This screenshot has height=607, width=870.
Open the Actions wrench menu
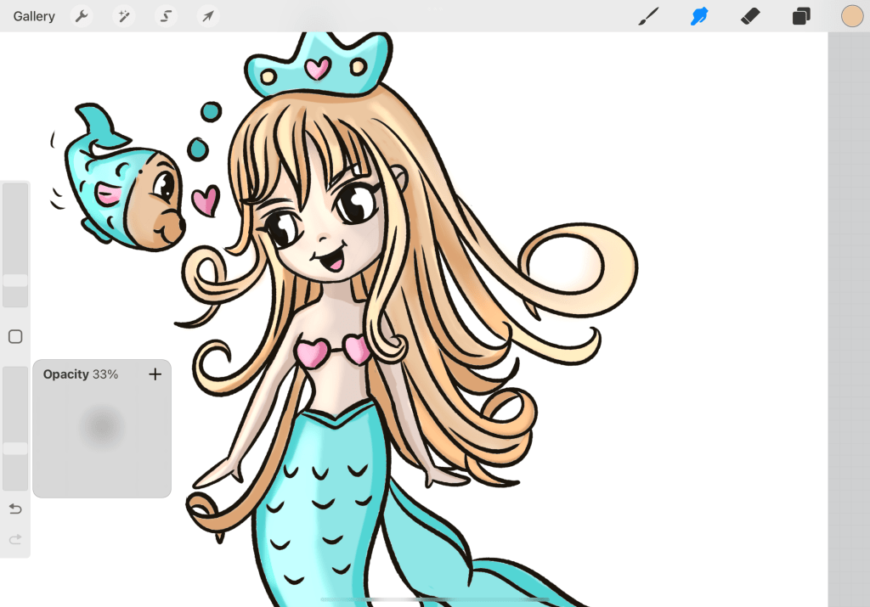(82, 16)
